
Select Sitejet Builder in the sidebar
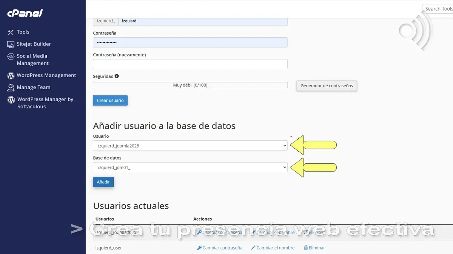34,44
